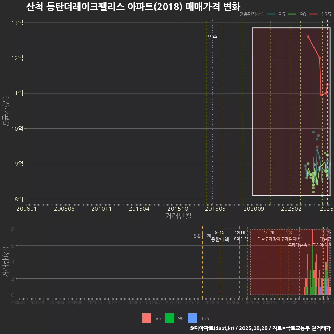Click the volume axis value 6
The width and height of the screenshot is (334, 334).
13,246
